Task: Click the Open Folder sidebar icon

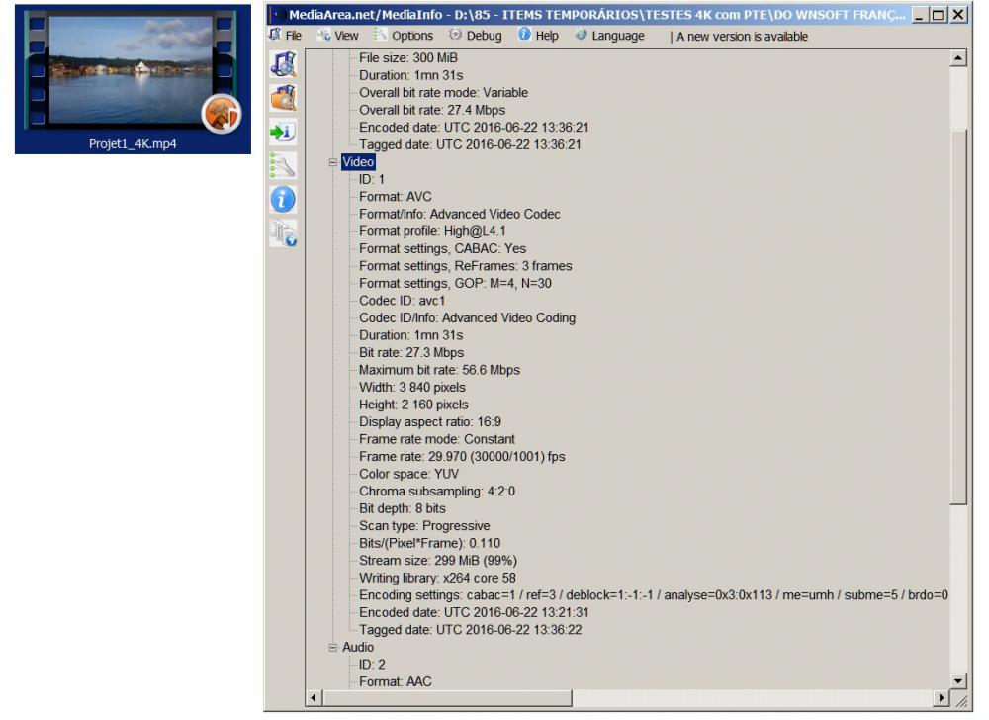Action: [x=283, y=98]
